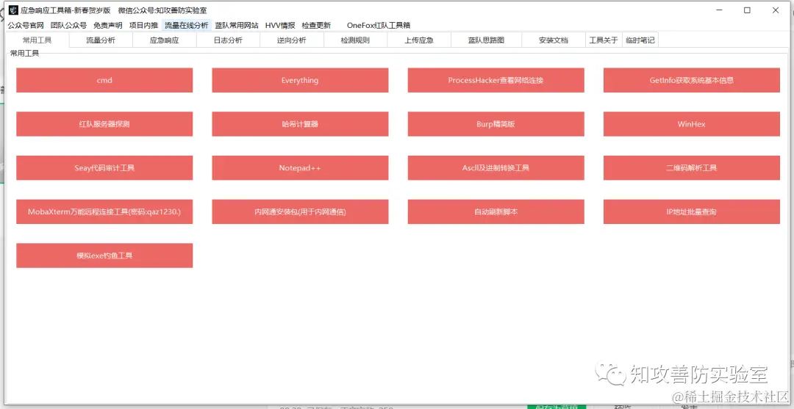Open the 哈希计算器 tool
The height and width of the screenshot is (409, 794).
click(300, 124)
